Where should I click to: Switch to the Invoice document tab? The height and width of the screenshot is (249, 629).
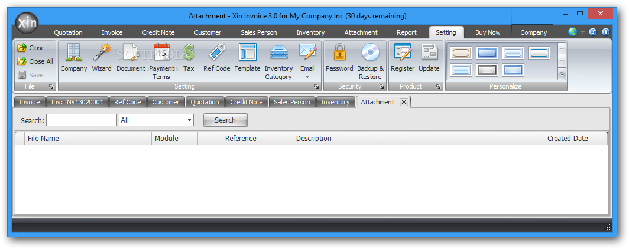tap(30, 102)
